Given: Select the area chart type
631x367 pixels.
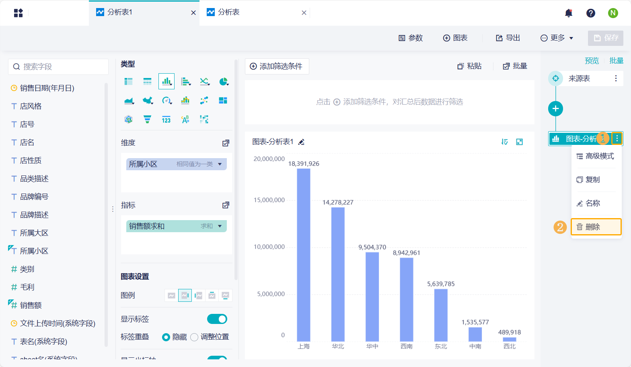Looking at the screenshot, I should pos(129,101).
